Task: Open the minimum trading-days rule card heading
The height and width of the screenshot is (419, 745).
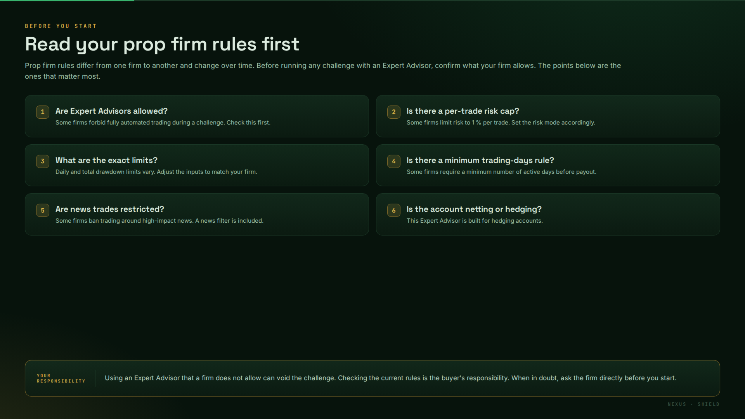Action: [x=480, y=160]
